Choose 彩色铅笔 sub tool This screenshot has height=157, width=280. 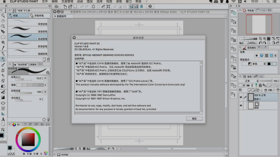pyautogui.click(x=28, y=45)
